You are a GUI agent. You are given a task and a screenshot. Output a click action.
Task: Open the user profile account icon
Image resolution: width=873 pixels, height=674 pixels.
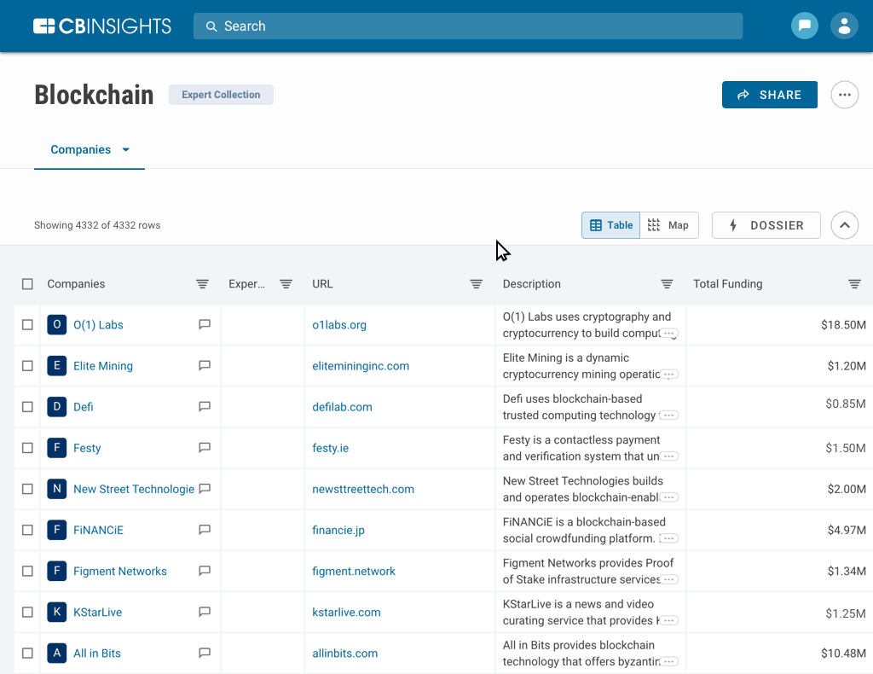pos(844,26)
